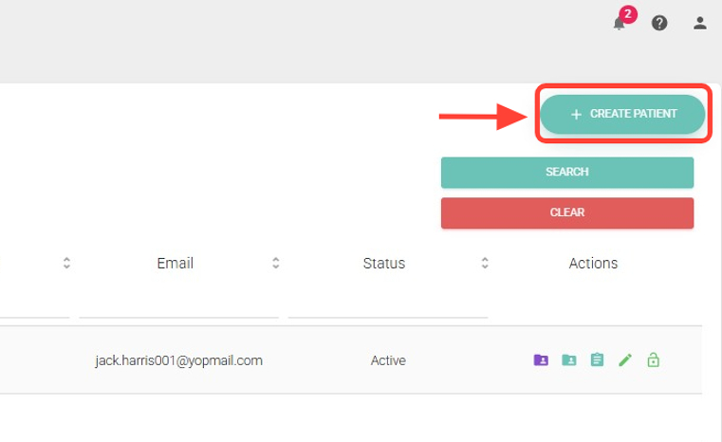722x442 pixels.
Task: Click the Email column header text
Action: (x=175, y=263)
